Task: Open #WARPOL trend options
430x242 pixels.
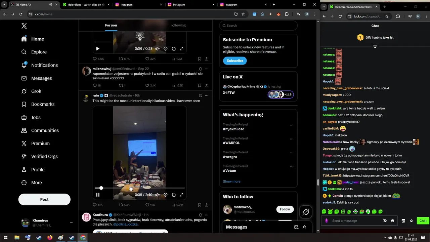Action: coord(292,139)
